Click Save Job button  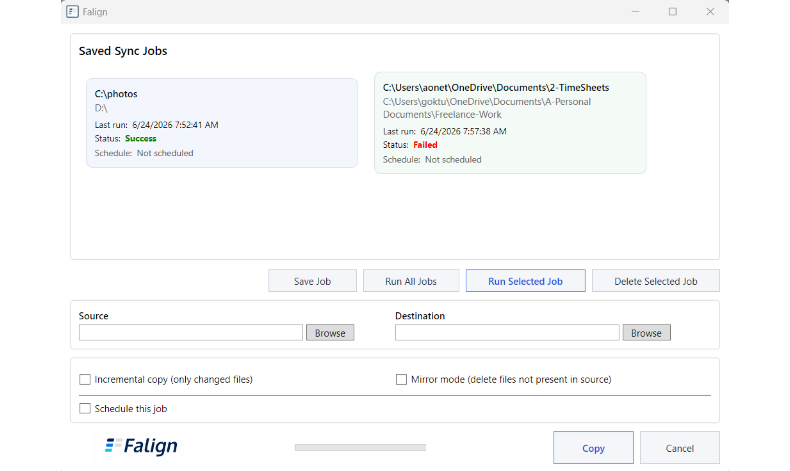(313, 281)
